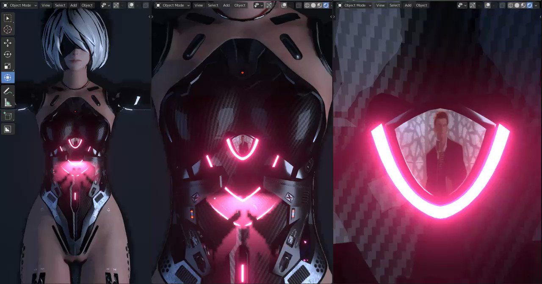Select the Move tool

click(x=8, y=43)
